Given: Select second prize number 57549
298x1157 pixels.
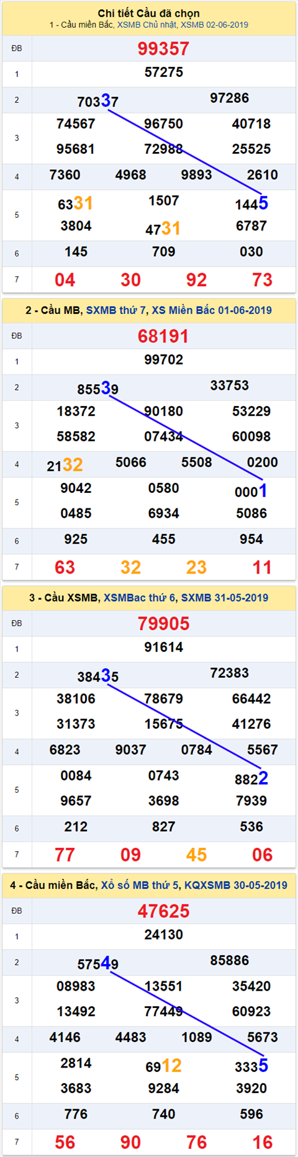Looking at the screenshot, I should point(97,963).
